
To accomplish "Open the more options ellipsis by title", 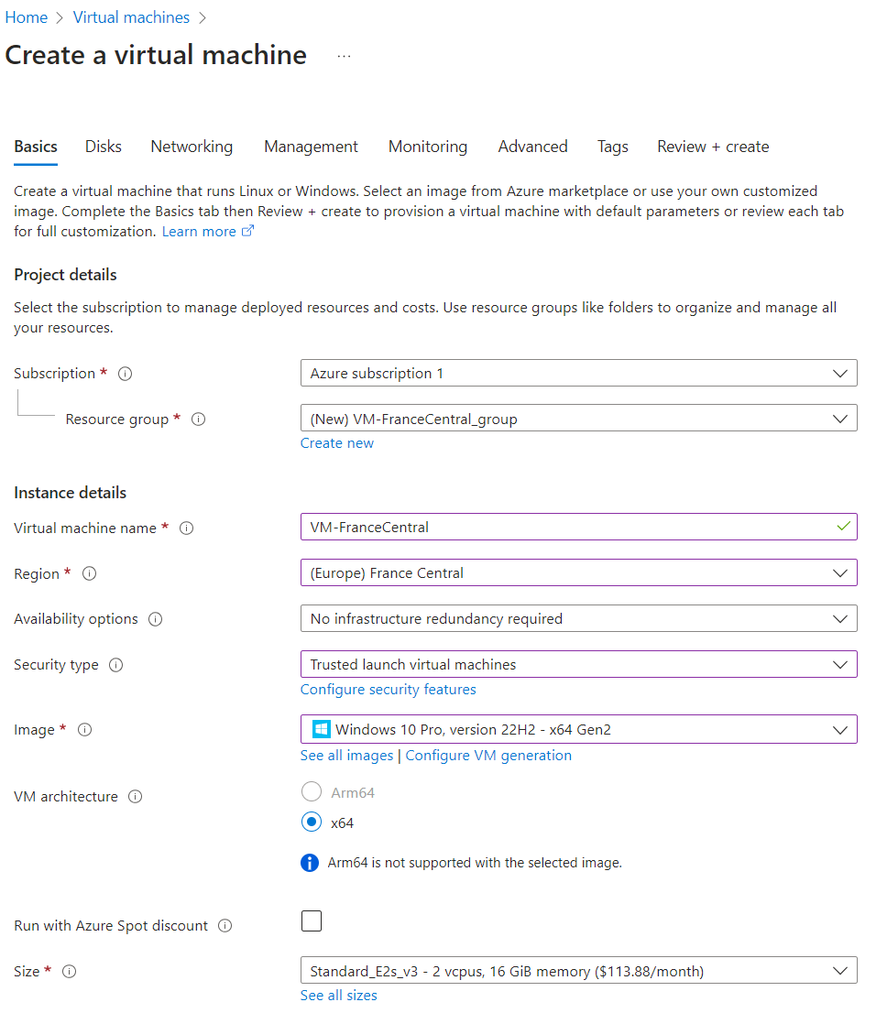I will pyautogui.click(x=344, y=56).
